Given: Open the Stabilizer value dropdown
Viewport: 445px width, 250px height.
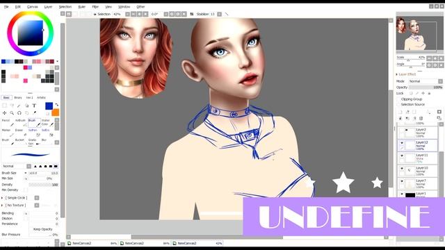Looking at the screenshot, I should click(x=220, y=14).
